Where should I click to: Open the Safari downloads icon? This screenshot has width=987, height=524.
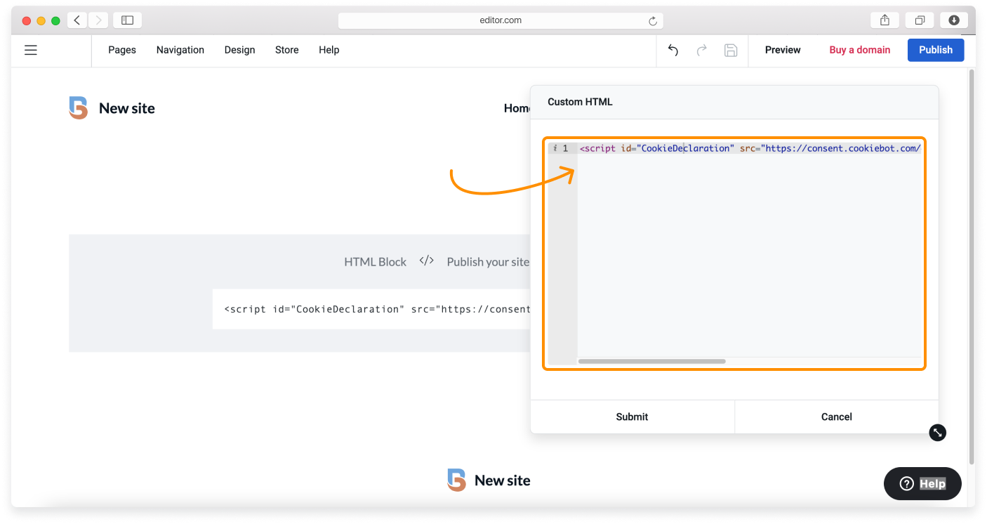(954, 20)
